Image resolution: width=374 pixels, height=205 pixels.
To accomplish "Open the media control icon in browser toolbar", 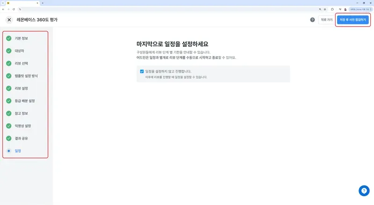I will (x=340, y=9).
